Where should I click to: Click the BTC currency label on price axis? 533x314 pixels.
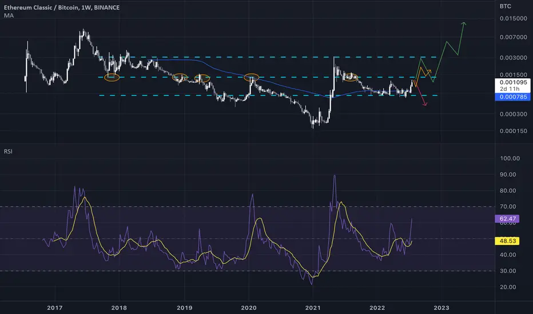pyautogui.click(x=505, y=6)
